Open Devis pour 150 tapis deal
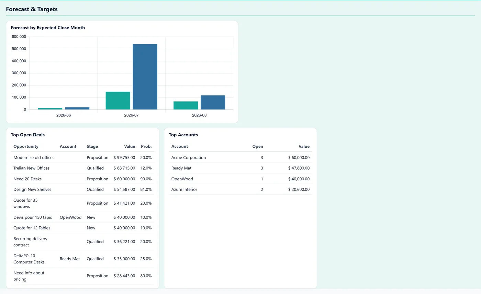Image resolution: width=481 pixels, height=294 pixels. (x=33, y=217)
